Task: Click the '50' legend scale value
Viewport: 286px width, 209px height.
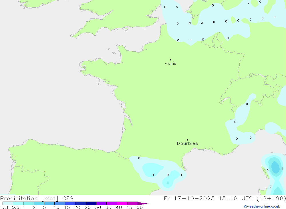Action: [x=140, y=207]
